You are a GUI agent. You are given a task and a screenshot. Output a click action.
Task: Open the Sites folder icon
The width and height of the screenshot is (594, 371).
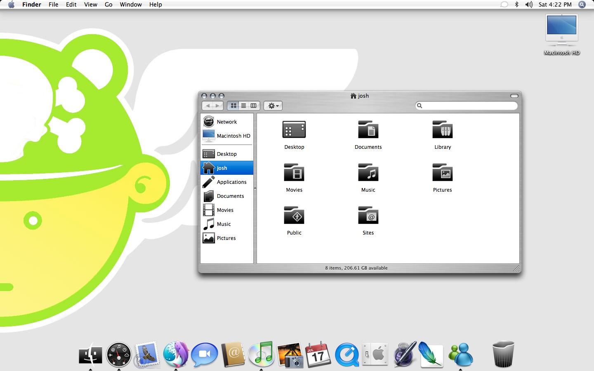pyautogui.click(x=368, y=216)
